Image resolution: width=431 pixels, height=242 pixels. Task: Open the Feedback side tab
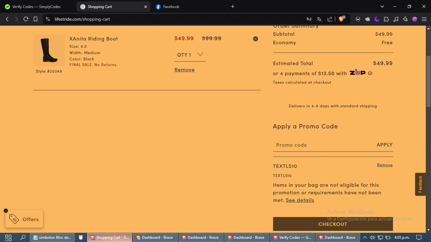420,184
